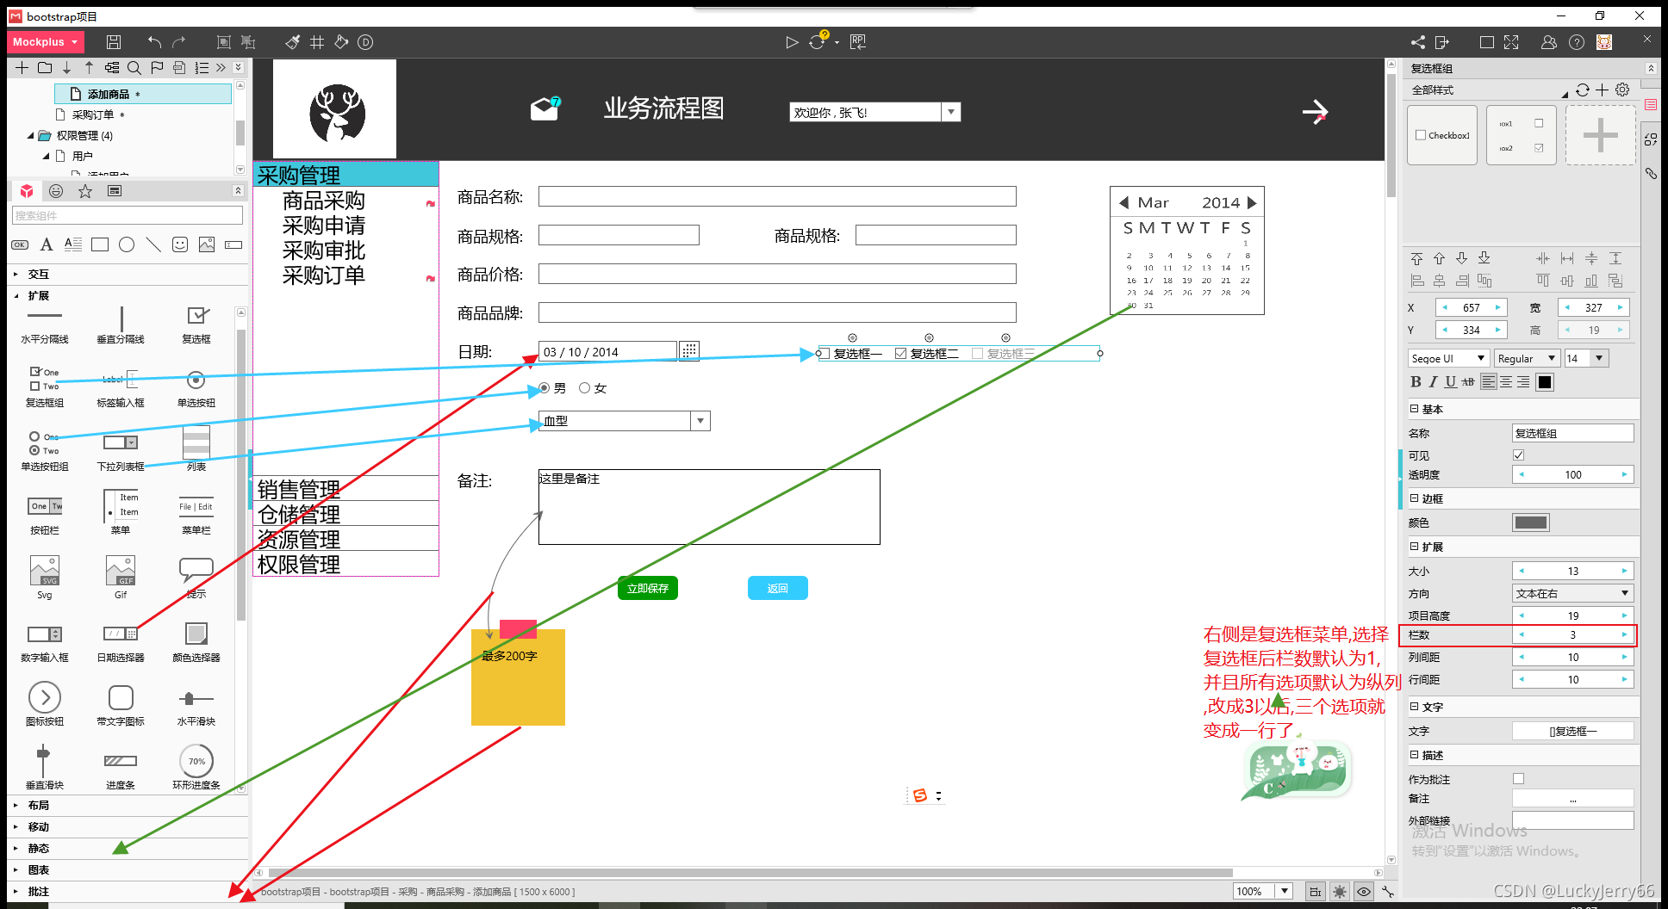Click the calendar previous month arrow
The height and width of the screenshot is (909, 1668).
[1123, 202]
